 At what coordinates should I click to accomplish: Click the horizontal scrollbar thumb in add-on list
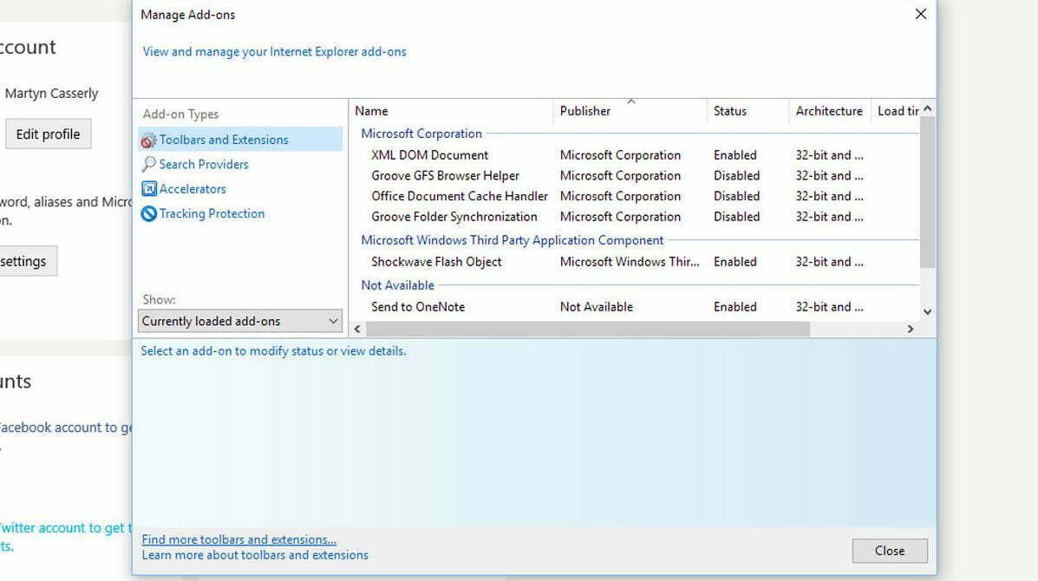coord(588,329)
